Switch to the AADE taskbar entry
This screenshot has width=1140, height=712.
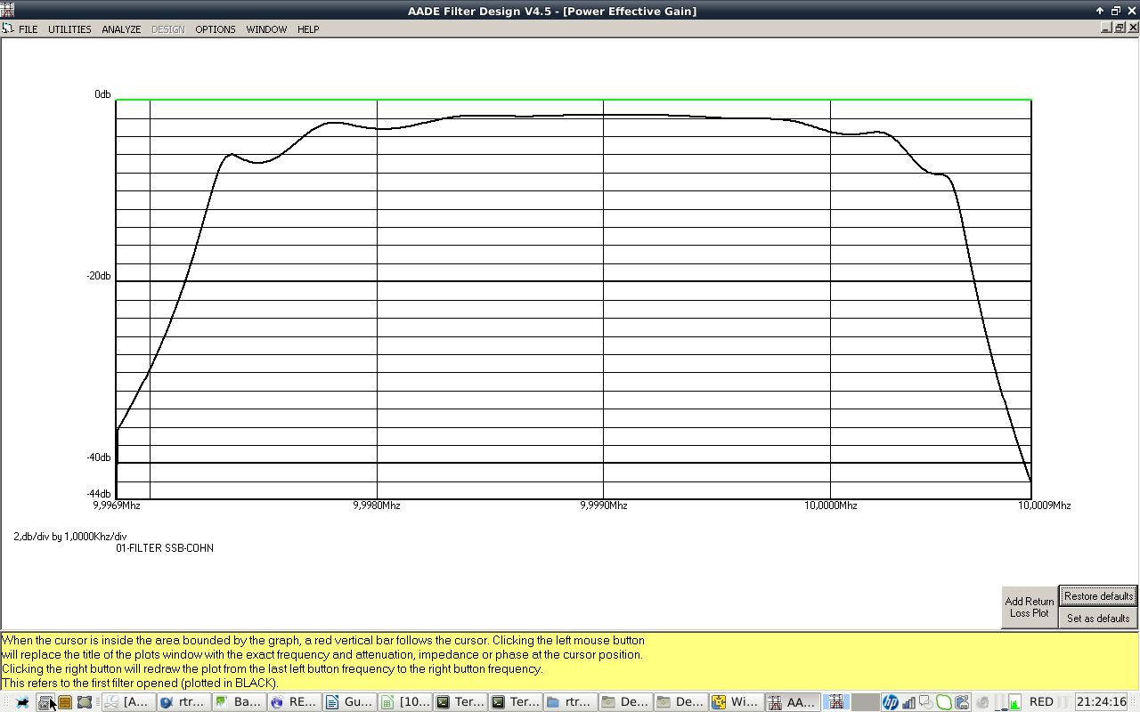click(792, 702)
